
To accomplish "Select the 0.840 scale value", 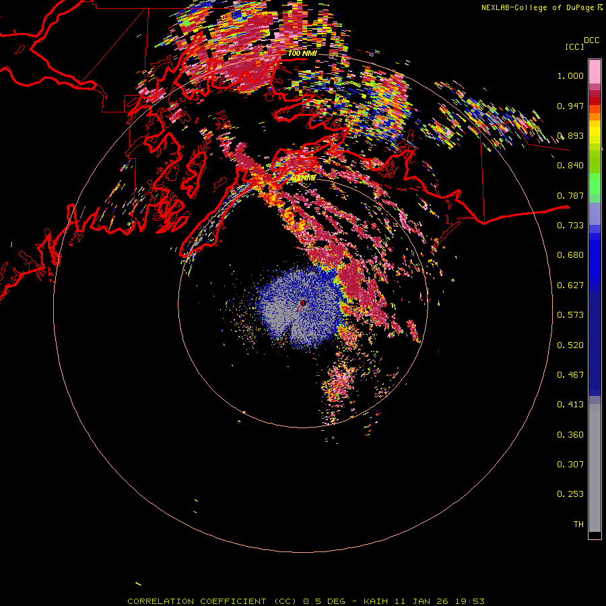I will (x=570, y=166).
